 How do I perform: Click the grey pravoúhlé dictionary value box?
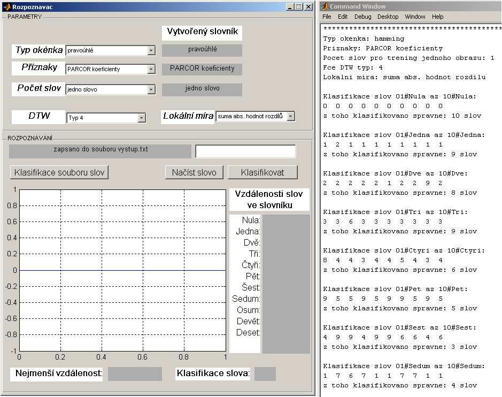coord(202,50)
